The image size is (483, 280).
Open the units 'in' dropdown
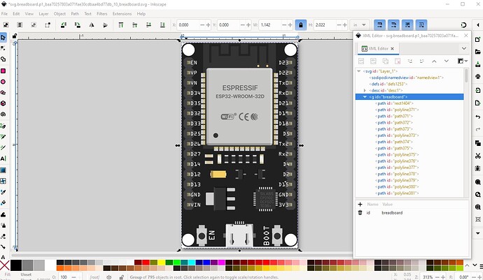pyautogui.click(x=359, y=25)
